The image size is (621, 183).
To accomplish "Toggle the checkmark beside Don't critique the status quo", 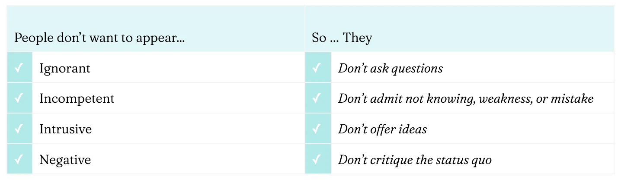I will tap(317, 160).
